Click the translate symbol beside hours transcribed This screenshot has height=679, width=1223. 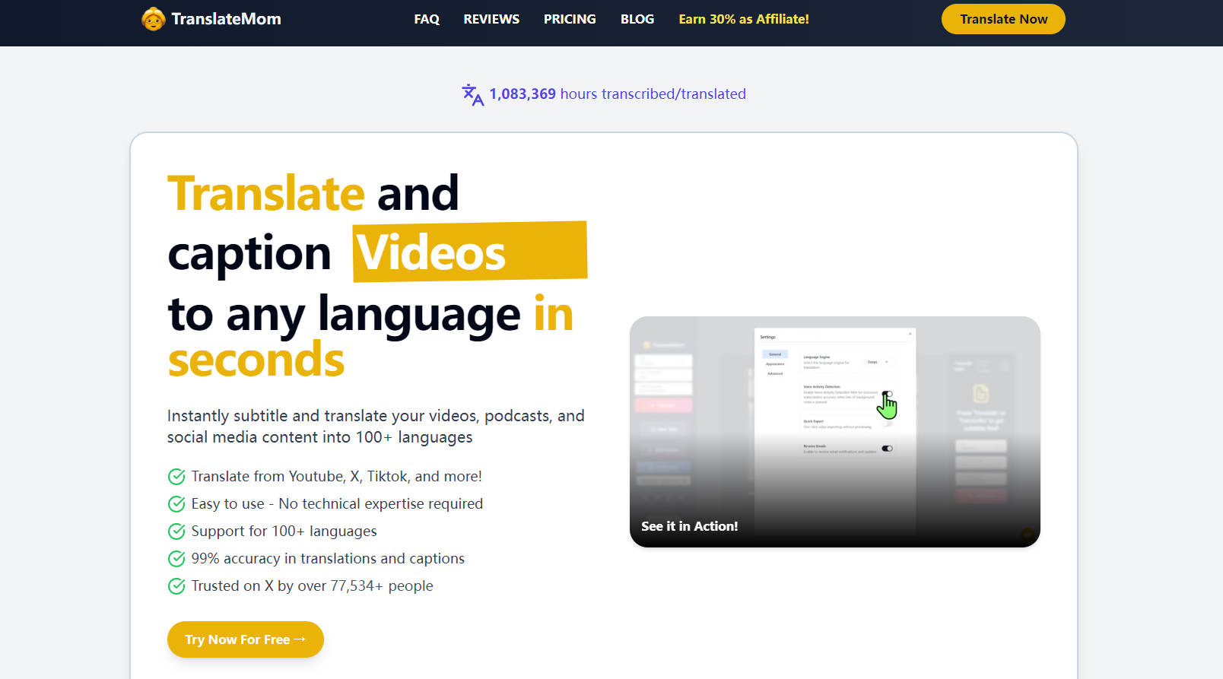pyautogui.click(x=472, y=94)
